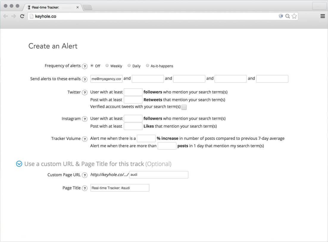Image resolution: width=328 pixels, height=242 pixels.
Task: Focus the Twitter Retweets minimum field
Action: coord(133,100)
